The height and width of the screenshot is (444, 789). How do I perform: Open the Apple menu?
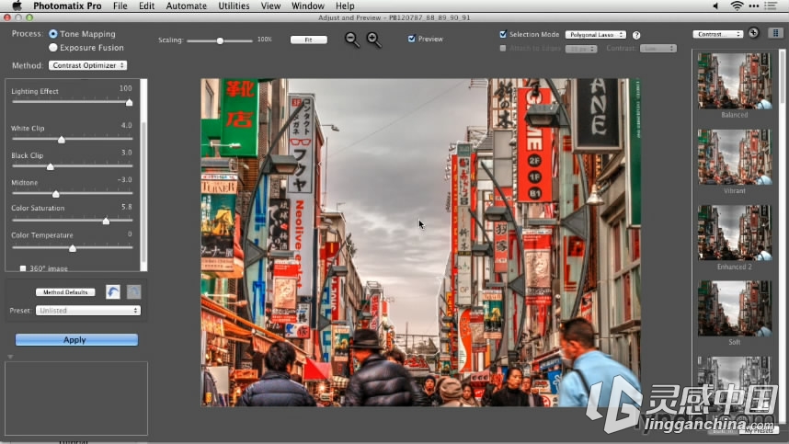(17, 6)
